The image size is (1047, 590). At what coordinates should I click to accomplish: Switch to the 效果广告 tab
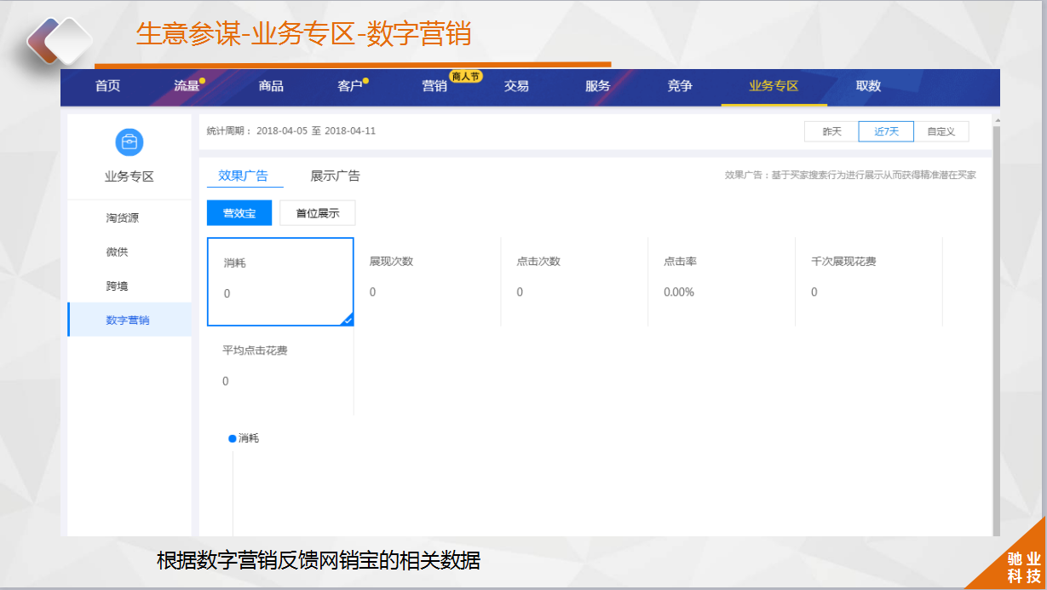(243, 176)
